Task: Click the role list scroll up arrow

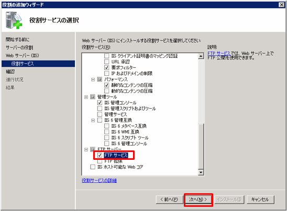Action: [201, 56]
